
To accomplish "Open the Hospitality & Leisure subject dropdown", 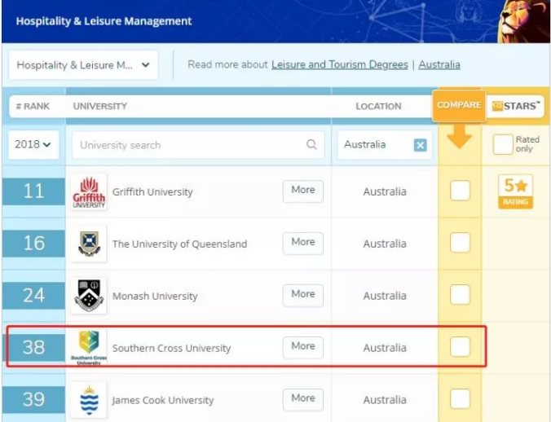I will 83,65.
